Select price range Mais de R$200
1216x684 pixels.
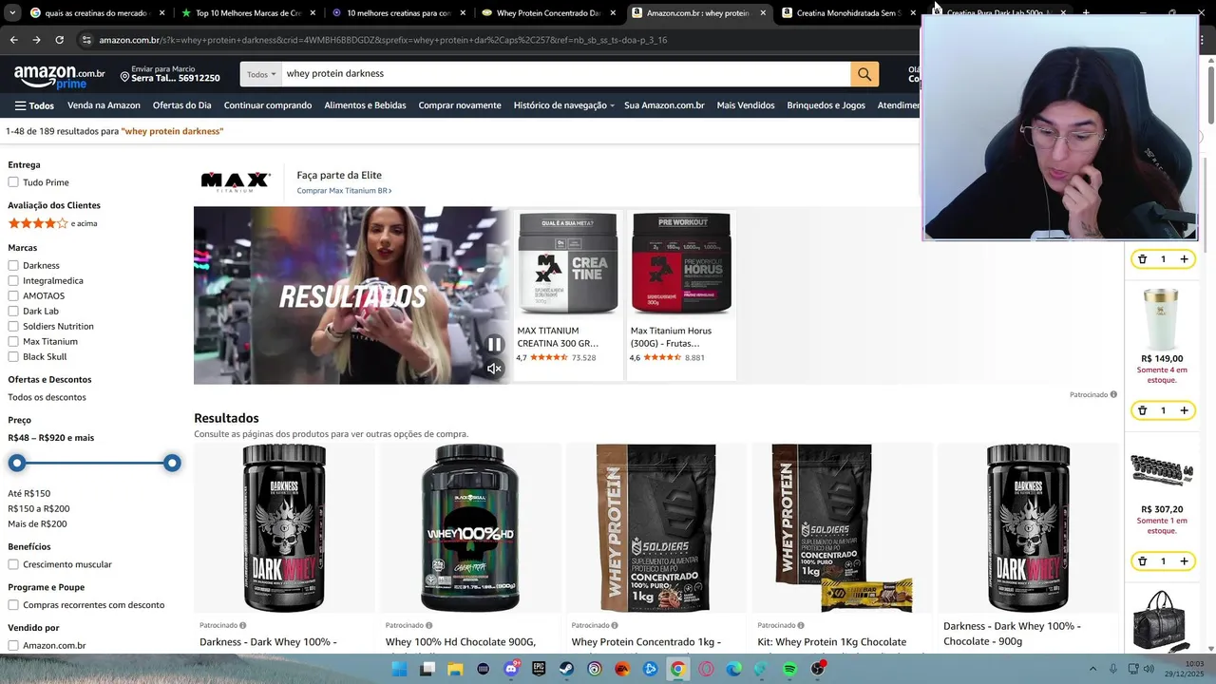point(37,523)
